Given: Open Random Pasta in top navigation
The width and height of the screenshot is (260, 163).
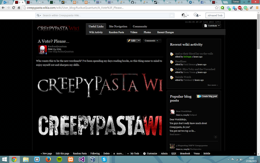Looking at the screenshot, I should (116, 32).
